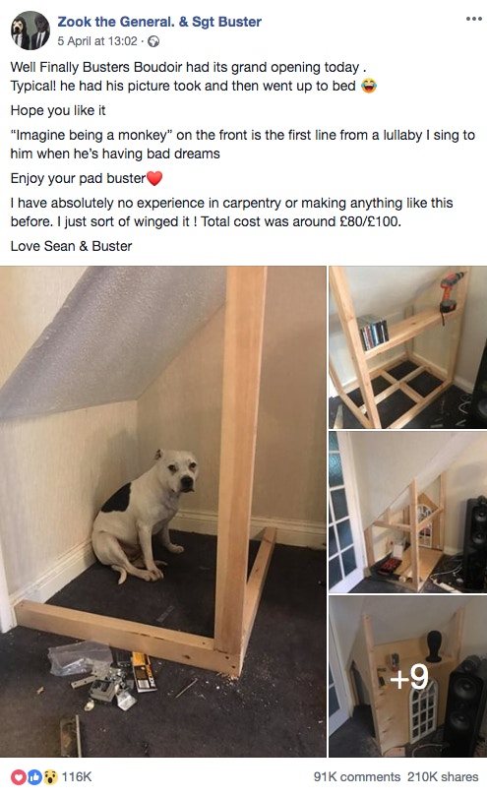
Task: Open the large photo of the dog
Action: pyautogui.click(x=162, y=512)
